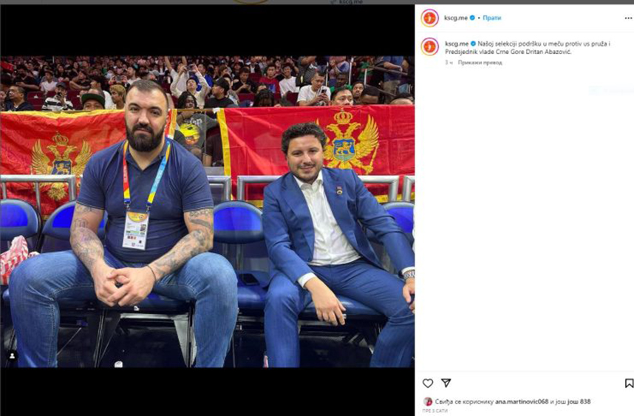The height and width of the screenshot is (416, 634).
Task: Open the three-dot more options menu
Action: click(x=628, y=18)
